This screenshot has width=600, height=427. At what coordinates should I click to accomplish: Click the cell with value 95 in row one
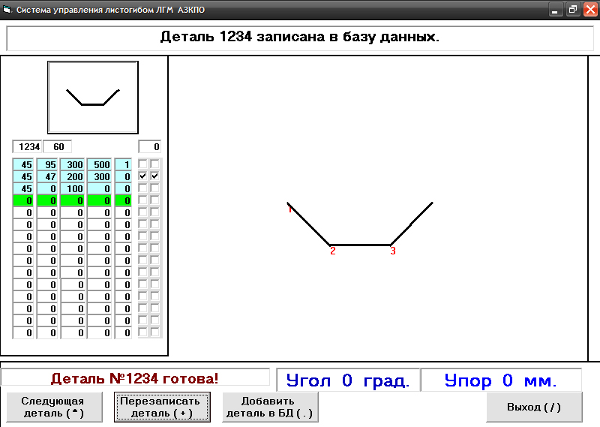47,164
